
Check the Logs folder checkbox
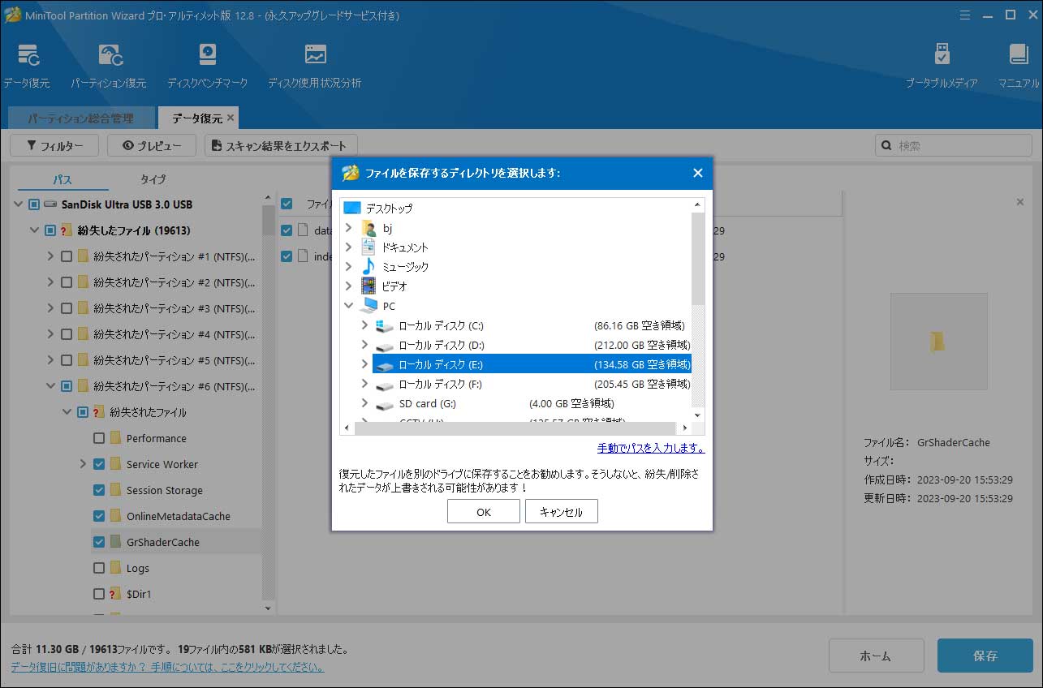click(99, 568)
